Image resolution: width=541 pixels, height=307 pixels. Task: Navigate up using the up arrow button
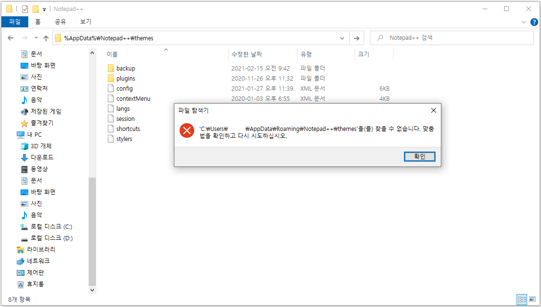(x=46, y=37)
